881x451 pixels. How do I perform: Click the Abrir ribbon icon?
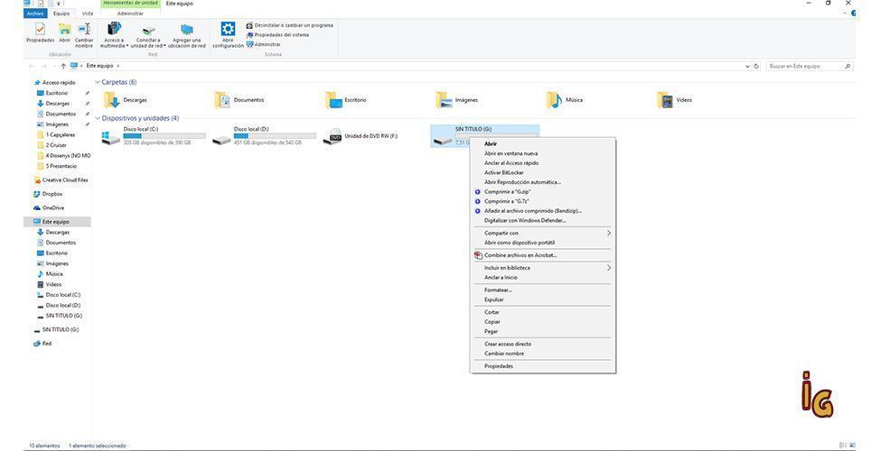(x=65, y=33)
